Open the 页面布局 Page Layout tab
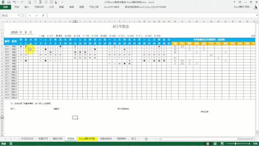 (39, 7)
